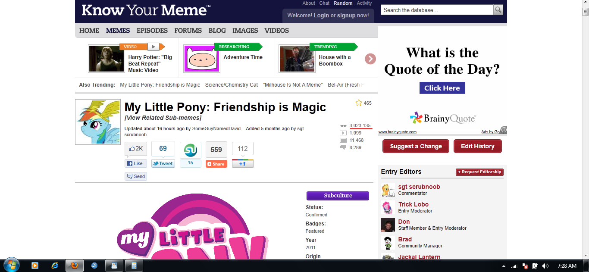The image size is (589, 272).
Task: Click the orange Share button
Action: 216,164
